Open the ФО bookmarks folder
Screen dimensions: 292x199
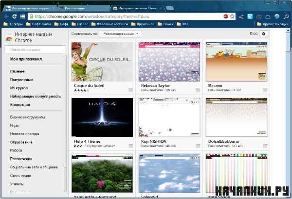[182, 24]
